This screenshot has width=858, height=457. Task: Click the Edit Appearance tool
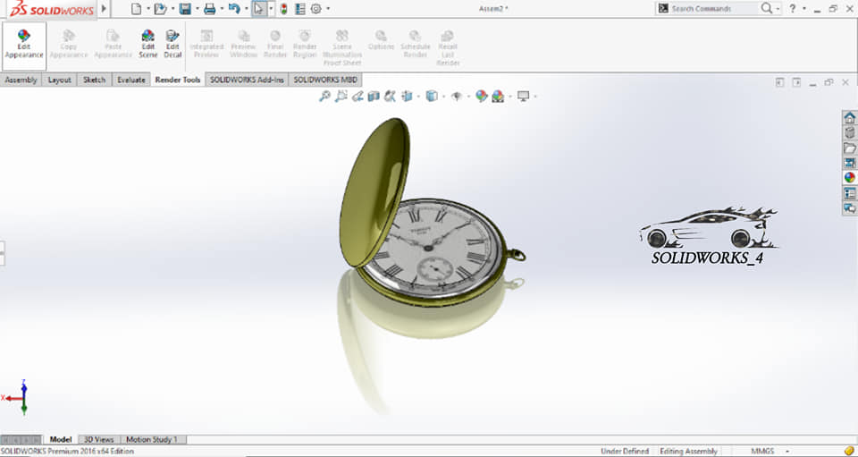[24, 44]
